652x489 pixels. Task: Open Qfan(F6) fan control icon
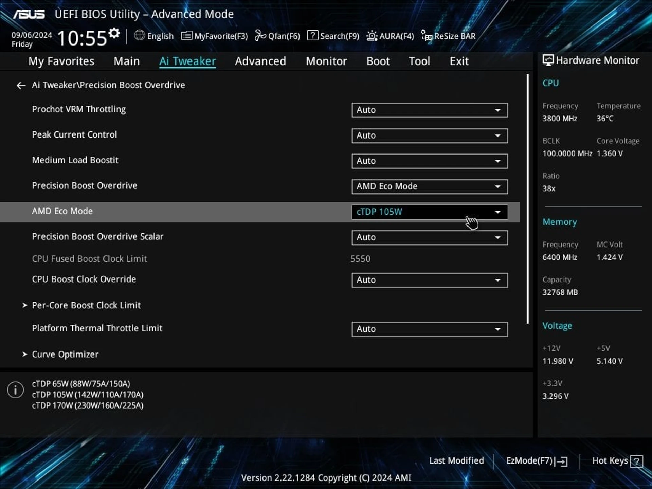[260, 35]
